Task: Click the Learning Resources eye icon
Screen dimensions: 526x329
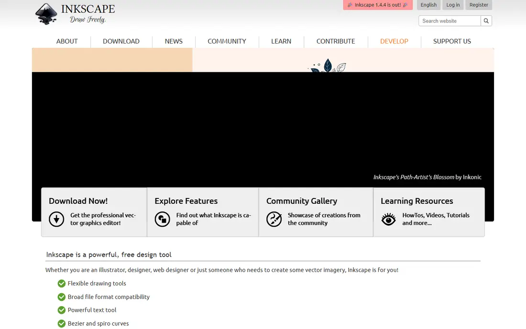Action: coord(388,219)
